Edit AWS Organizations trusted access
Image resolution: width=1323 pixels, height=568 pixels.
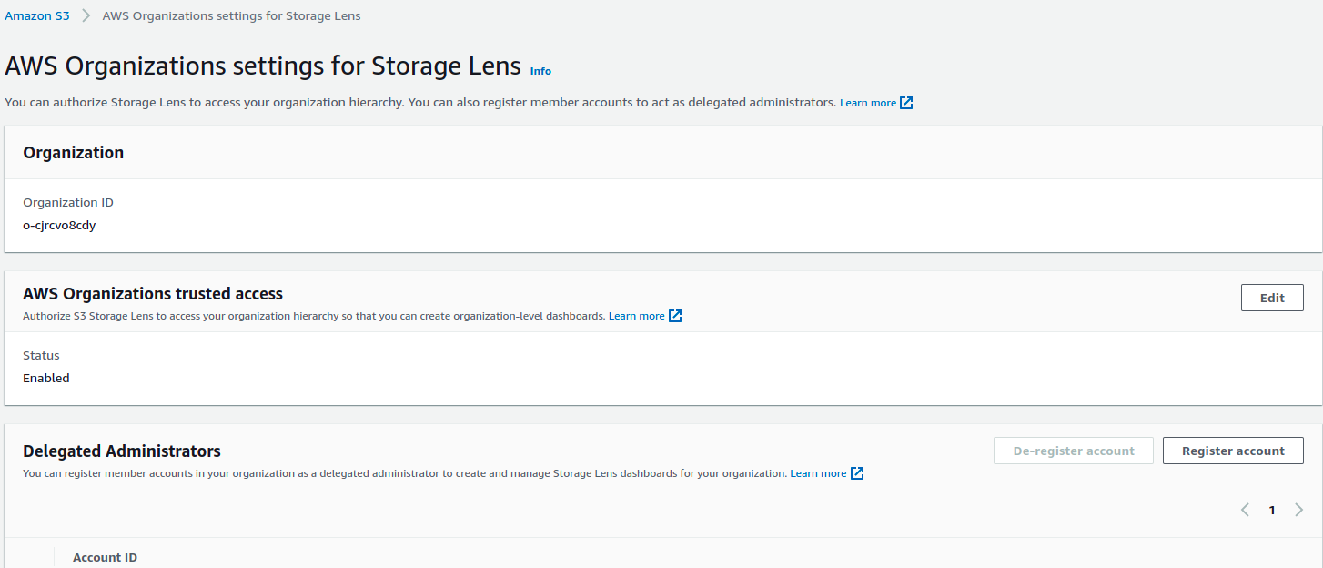[1272, 298]
